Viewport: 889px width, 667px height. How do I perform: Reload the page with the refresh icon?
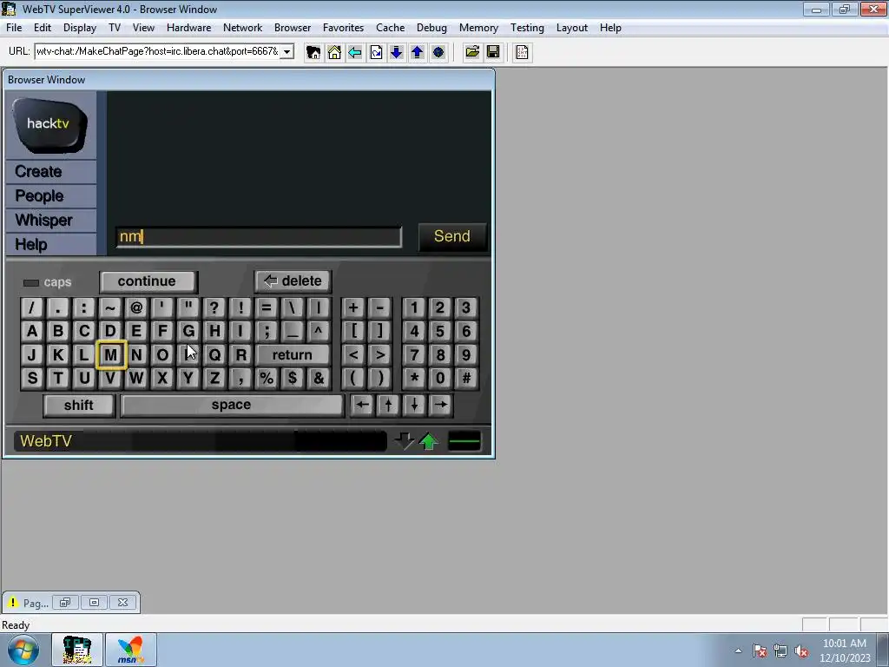tap(376, 52)
